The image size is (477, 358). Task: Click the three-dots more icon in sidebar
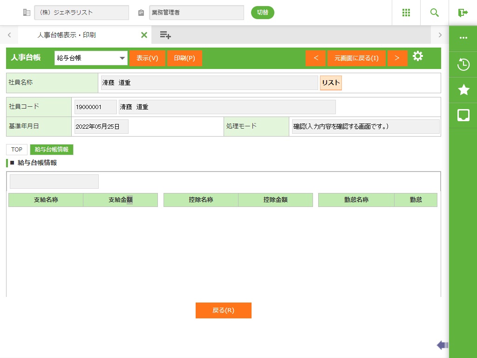pyautogui.click(x=463, y=38)
